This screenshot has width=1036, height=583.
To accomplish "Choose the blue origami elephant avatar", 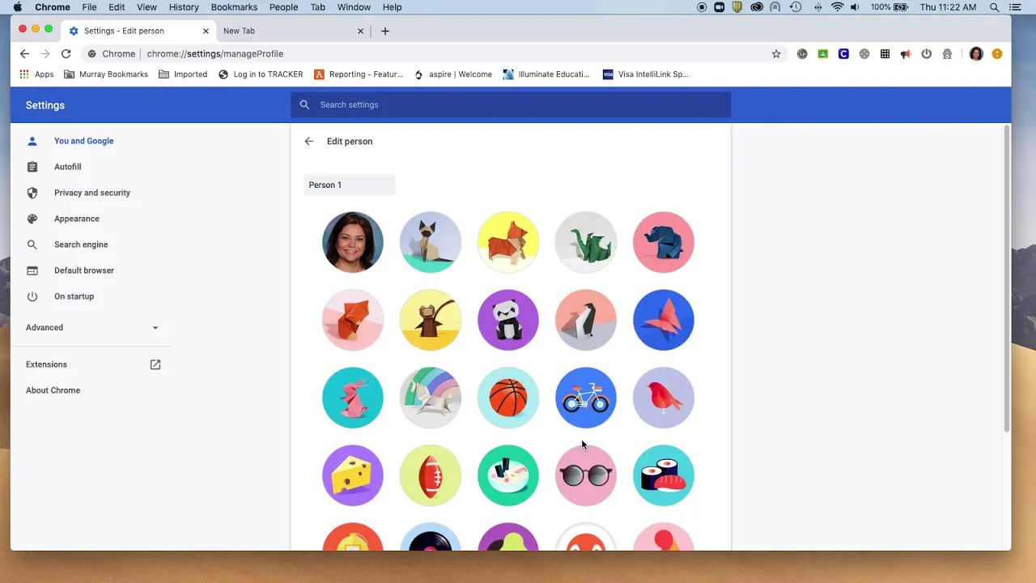I will 664,242.
